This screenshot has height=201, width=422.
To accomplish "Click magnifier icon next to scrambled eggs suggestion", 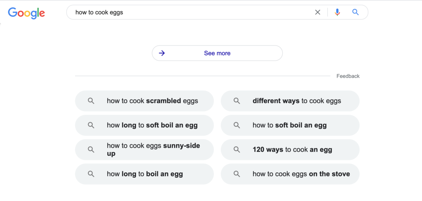I will click(91, 101).
